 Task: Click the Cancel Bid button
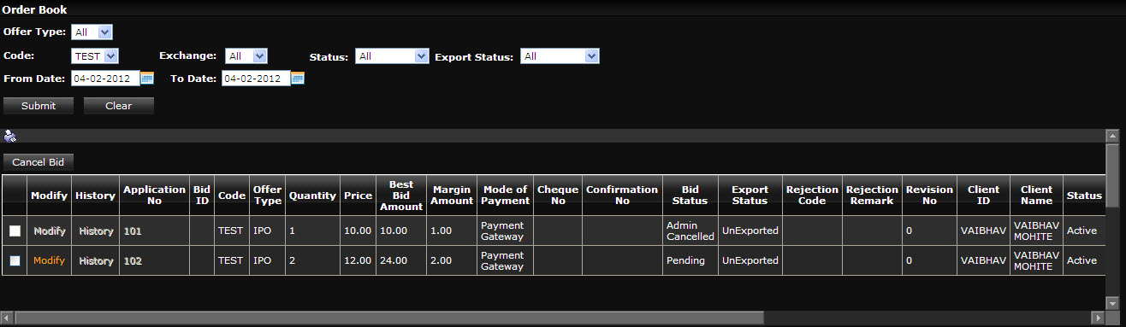[x=39, y=161]
